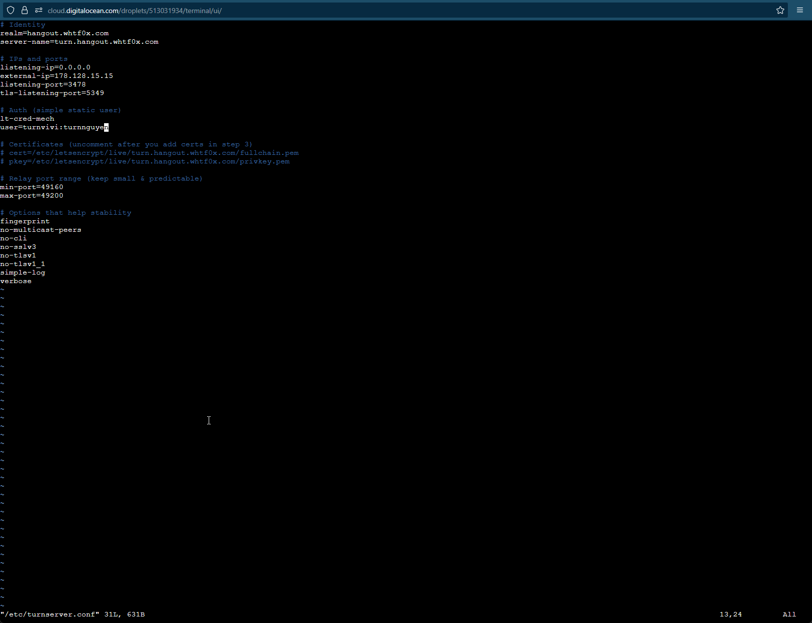This screenshot has width=812, height=623.
Task: Click the commented cert fullchain.pem path line
Action: tap(151, 153)
